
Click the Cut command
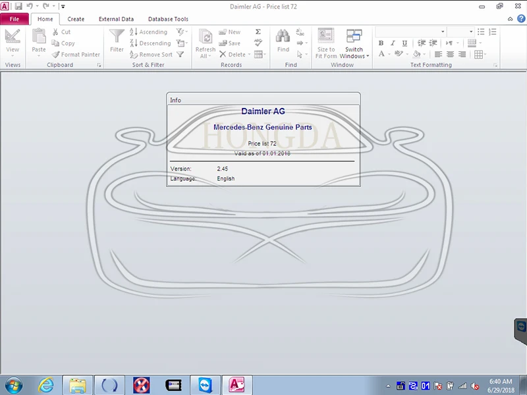tap(61, 32)
